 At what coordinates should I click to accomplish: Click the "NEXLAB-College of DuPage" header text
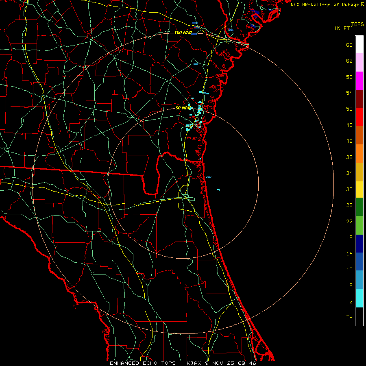pos(325,4)
